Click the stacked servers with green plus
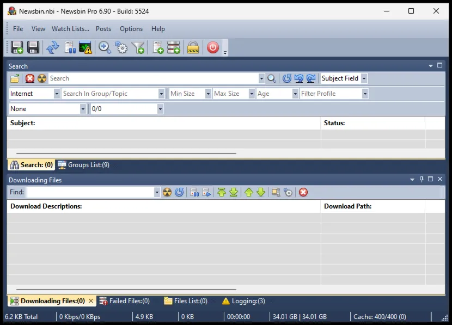The image size is (452, 325). [x=174, y=47]
